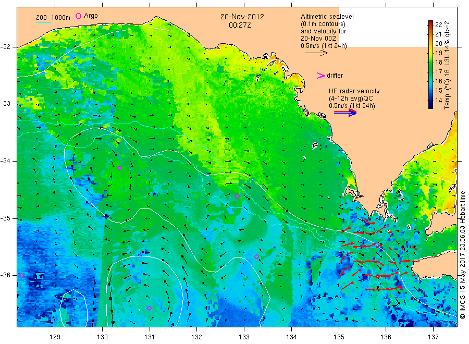Click the "200 1000m" depth contour label
Image resolution: width=469 pixels, height=344 pixels.
(53, 18)
